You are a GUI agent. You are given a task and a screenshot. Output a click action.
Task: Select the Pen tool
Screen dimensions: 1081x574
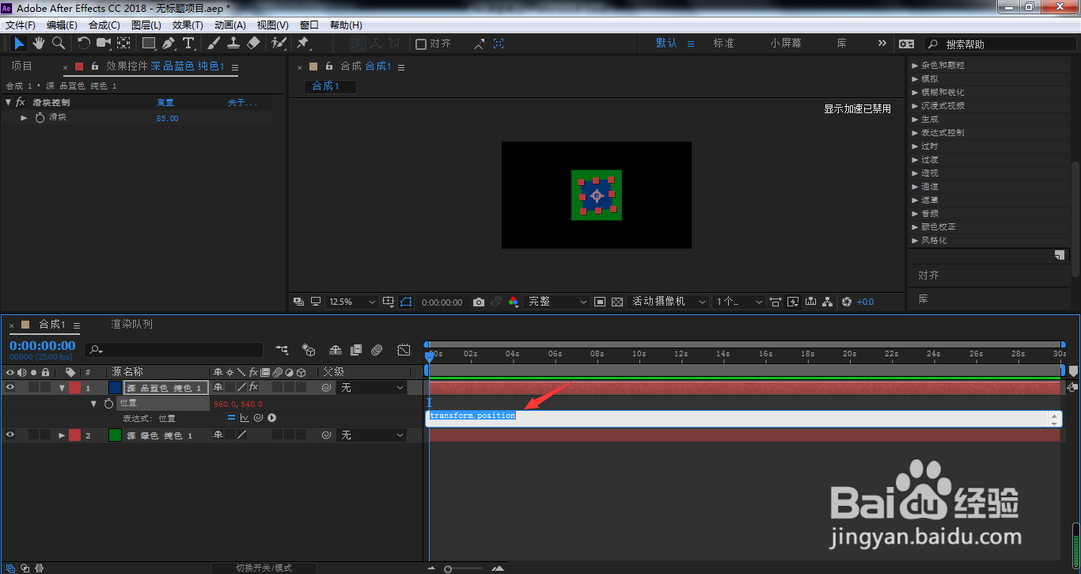[169, 44]
